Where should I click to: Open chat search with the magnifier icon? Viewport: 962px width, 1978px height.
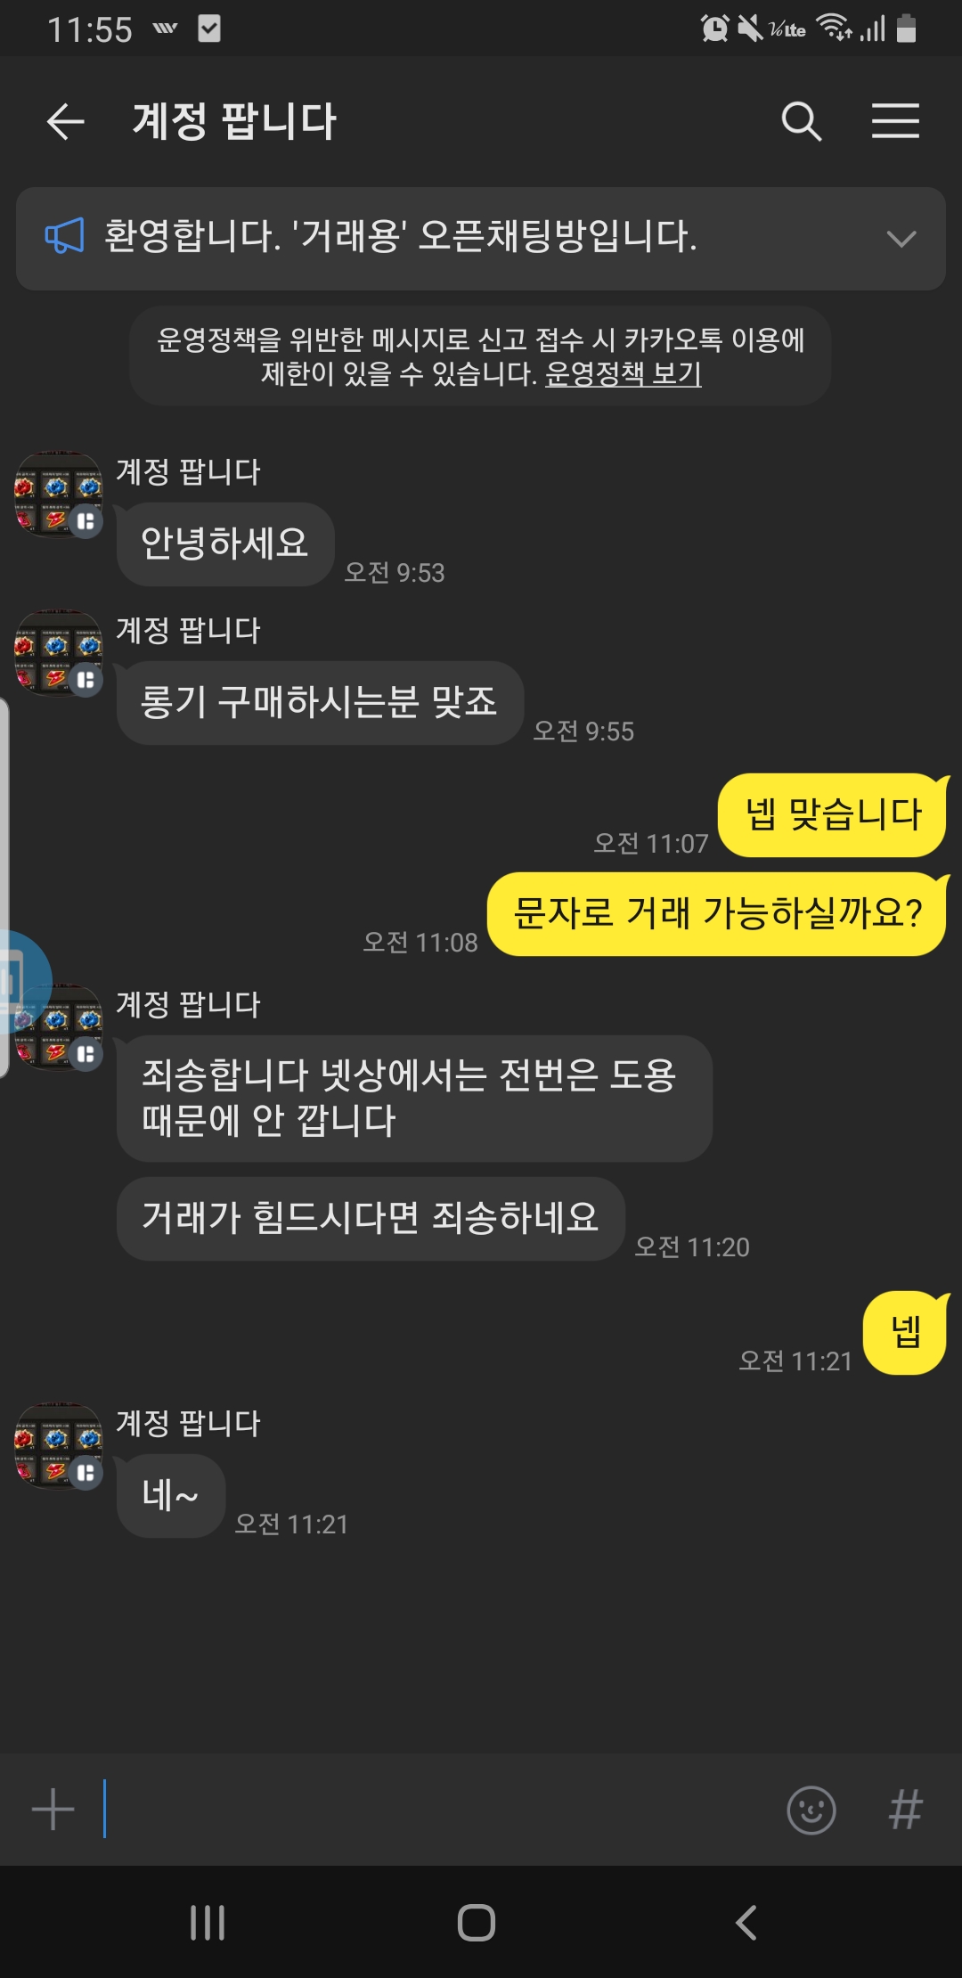[x=801, y=121]
